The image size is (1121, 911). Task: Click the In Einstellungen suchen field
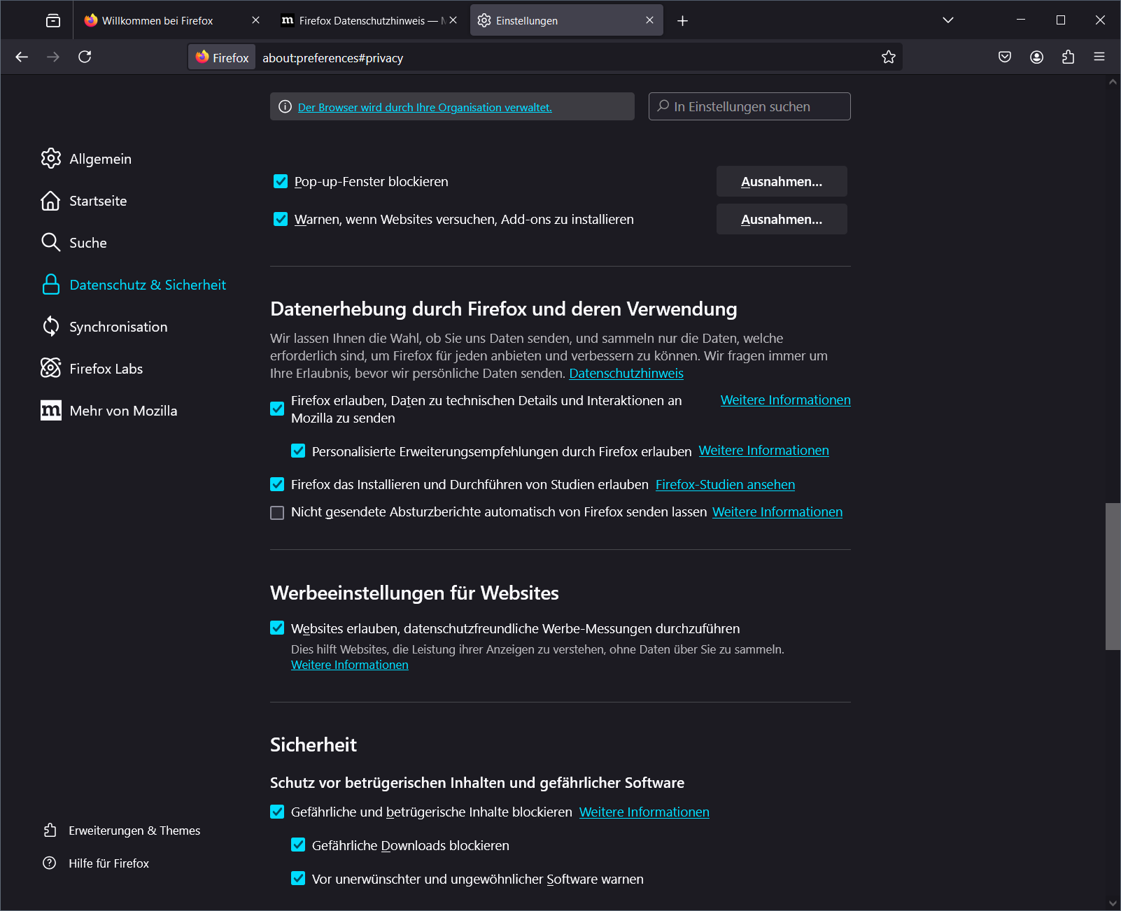pyautogui.click(x=749, y=106)
